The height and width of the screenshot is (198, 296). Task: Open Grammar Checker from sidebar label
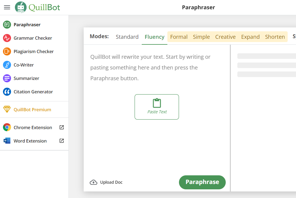click(33, 38)
